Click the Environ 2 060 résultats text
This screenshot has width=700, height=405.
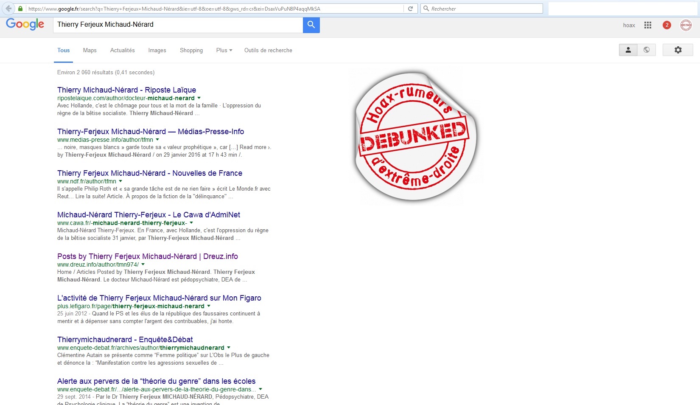click(106, 73)
